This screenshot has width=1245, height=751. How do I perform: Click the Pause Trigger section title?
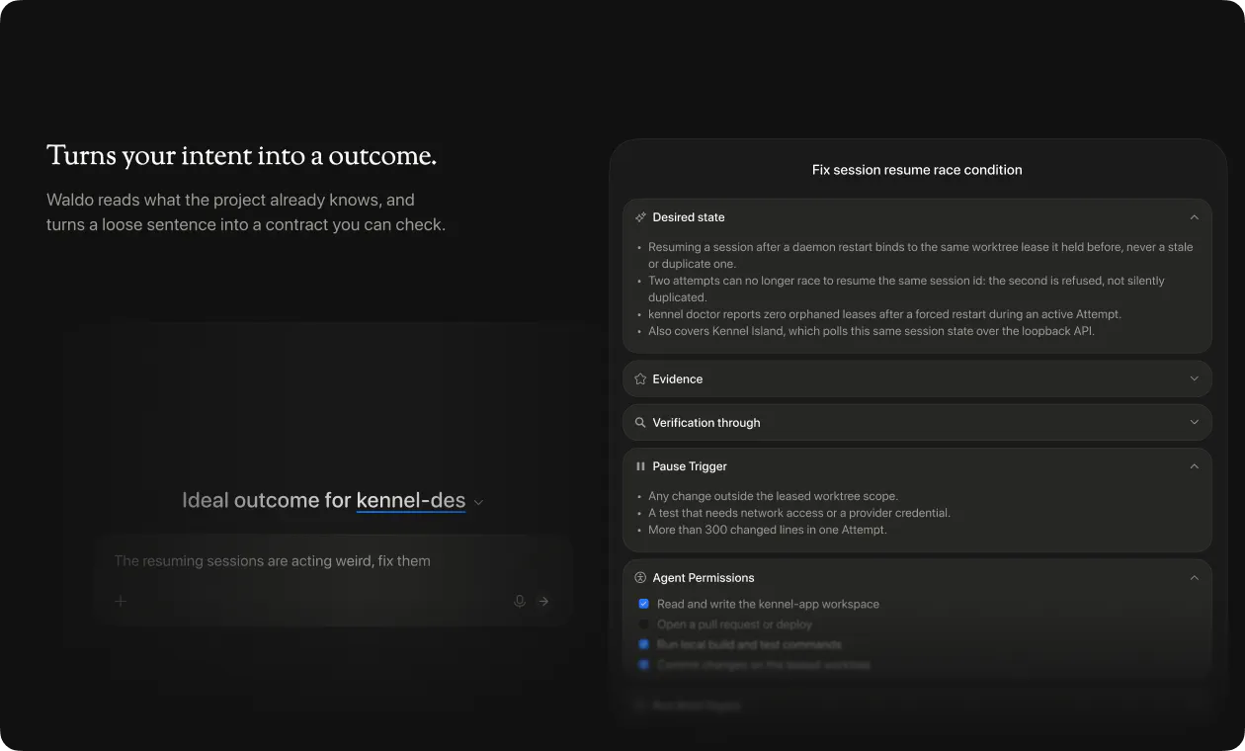(690, 466)
